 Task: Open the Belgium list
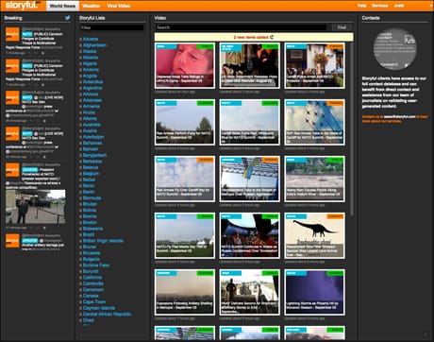91,173
